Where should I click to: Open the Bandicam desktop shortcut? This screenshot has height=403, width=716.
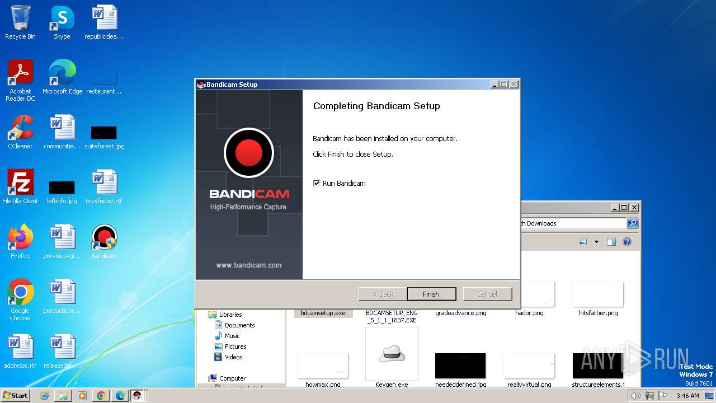(x=103, y=242)
